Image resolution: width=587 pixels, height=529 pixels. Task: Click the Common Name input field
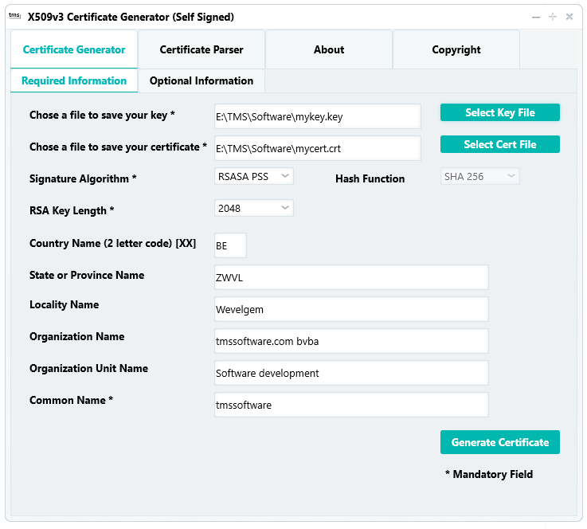coord(350,405)
